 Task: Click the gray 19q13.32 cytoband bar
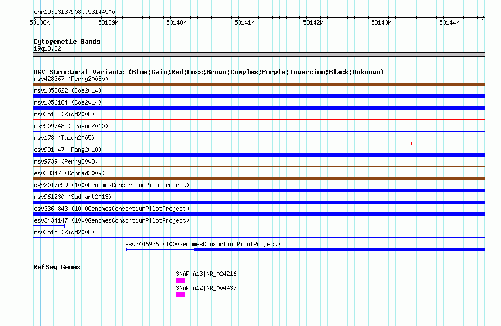pyautogui.click(x=259, y=55)
